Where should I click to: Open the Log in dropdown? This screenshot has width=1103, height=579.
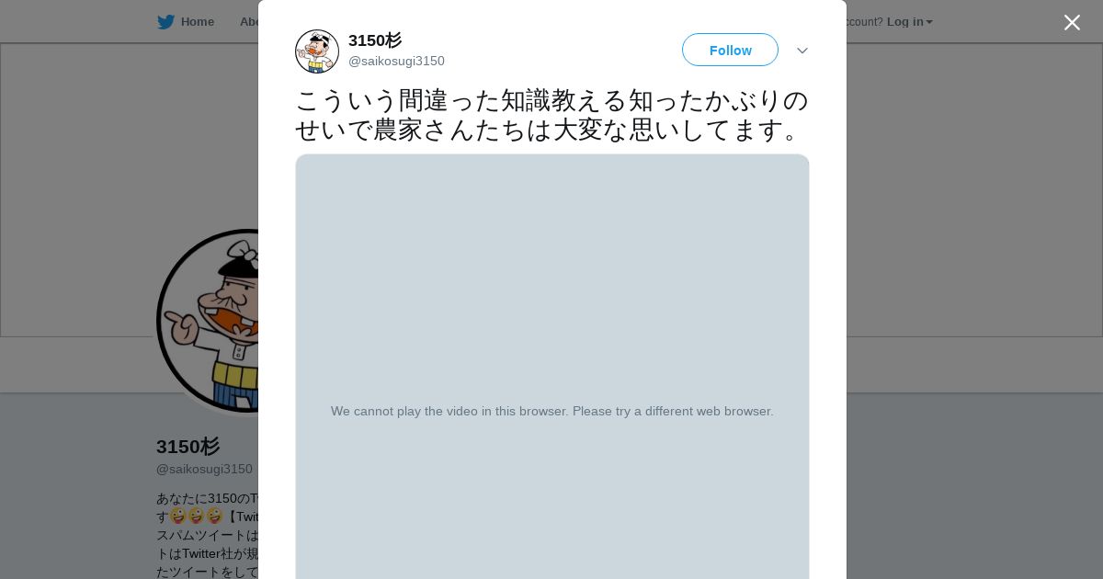(x=909, y=22)
